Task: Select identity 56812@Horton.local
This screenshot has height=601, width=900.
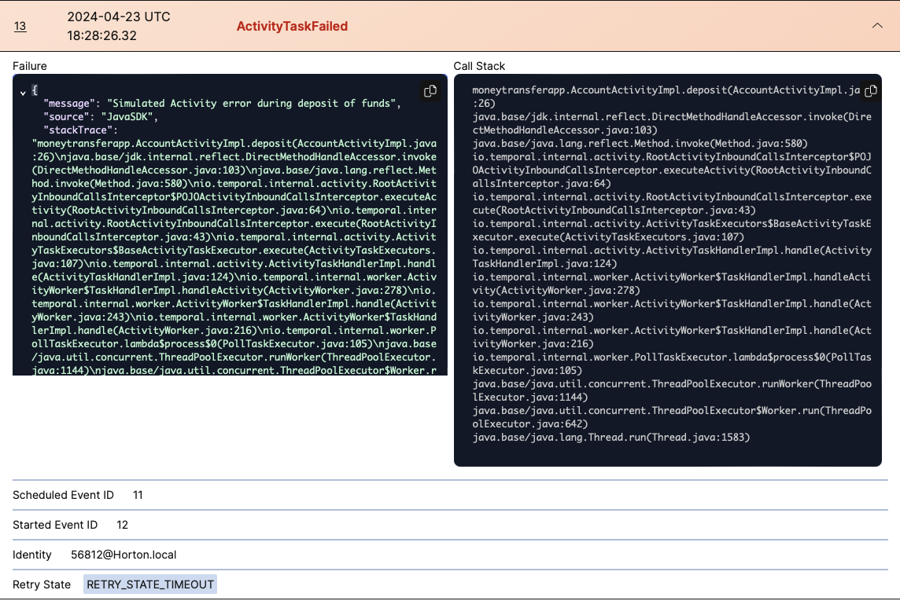Action: click(x=124, y=555)
